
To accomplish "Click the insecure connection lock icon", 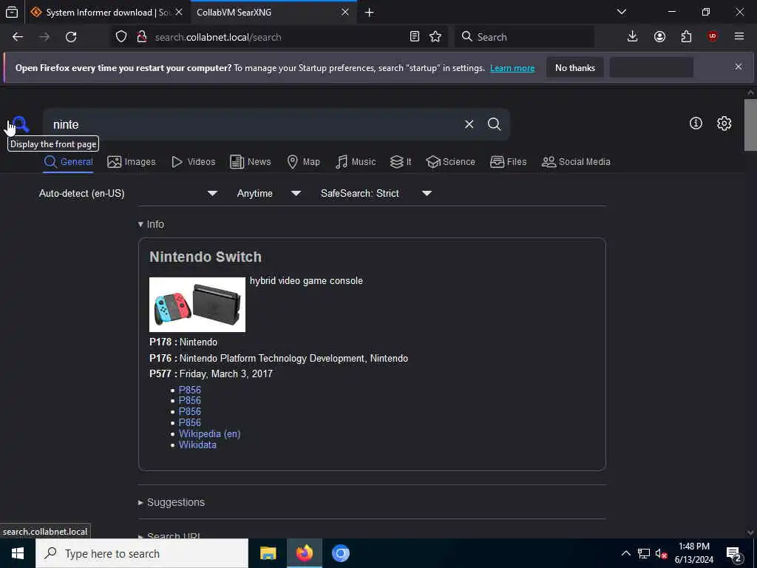I will (141, 37).
